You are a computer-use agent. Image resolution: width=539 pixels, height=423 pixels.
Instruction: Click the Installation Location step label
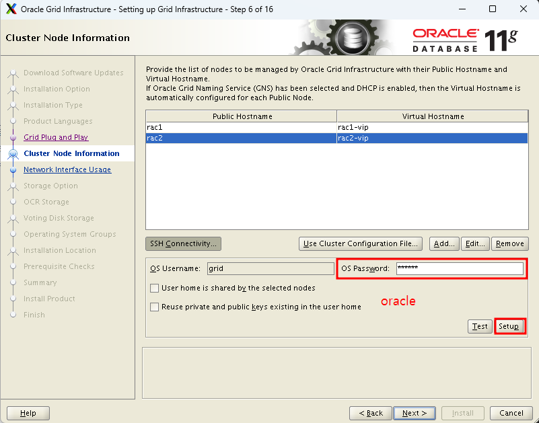point(60,250)
